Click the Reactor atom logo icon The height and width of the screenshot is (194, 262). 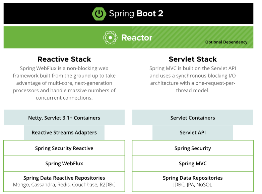click(x=110, y=38)
